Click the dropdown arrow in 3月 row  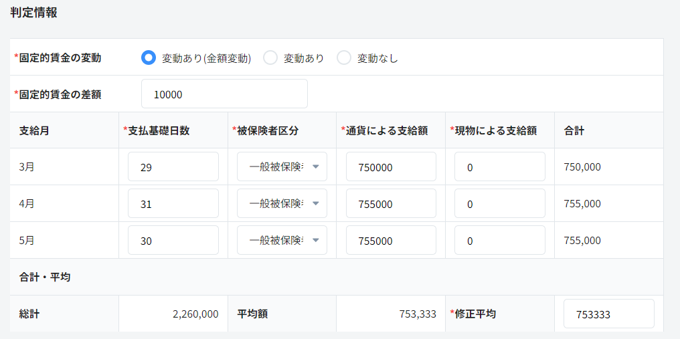(315, 167)
